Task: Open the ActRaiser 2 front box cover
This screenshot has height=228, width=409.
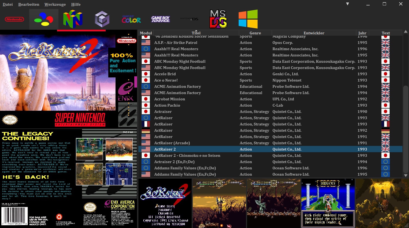Action: tap(69, 79)
